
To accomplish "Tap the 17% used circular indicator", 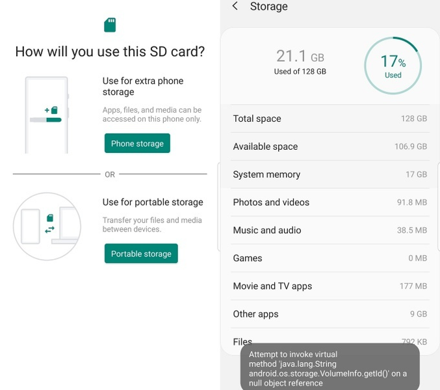I will point(393,66).
